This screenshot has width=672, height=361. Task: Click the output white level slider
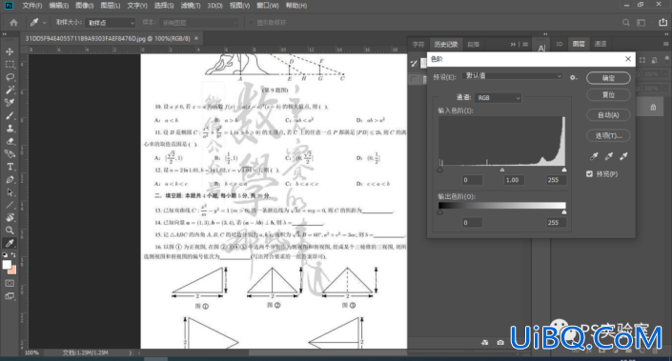pos(564,212)
